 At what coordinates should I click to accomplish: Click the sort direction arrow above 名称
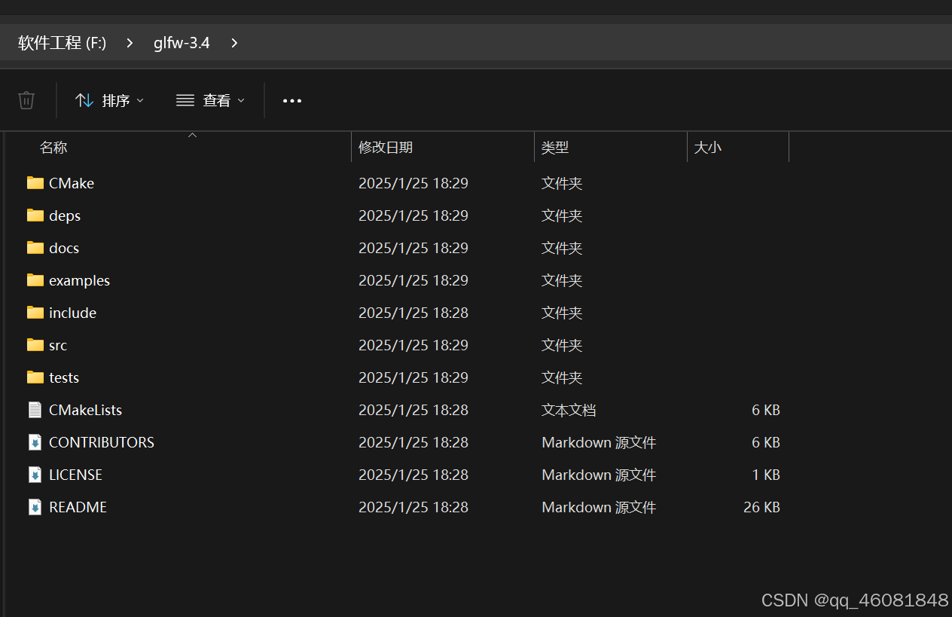click(x=192, y=135)
